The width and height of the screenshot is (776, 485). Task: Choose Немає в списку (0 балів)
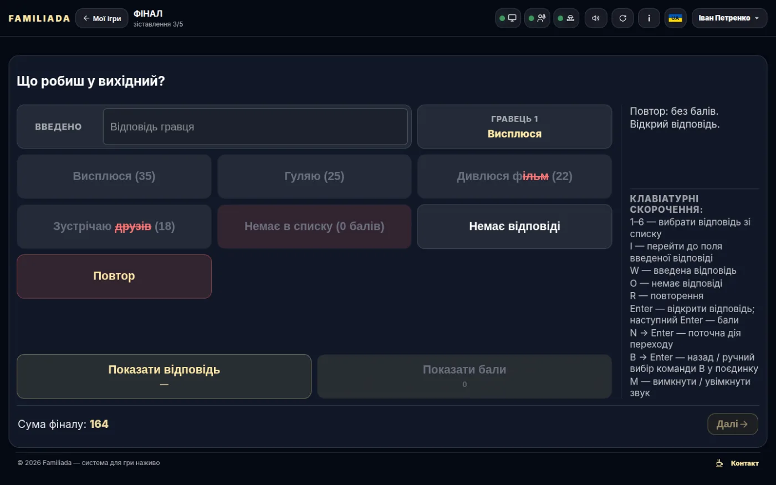click(x=314, y=226)
